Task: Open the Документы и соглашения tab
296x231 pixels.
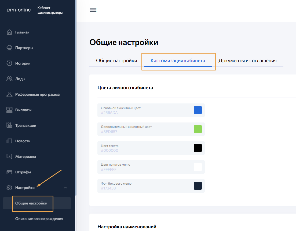Action: tap(247, 61)
